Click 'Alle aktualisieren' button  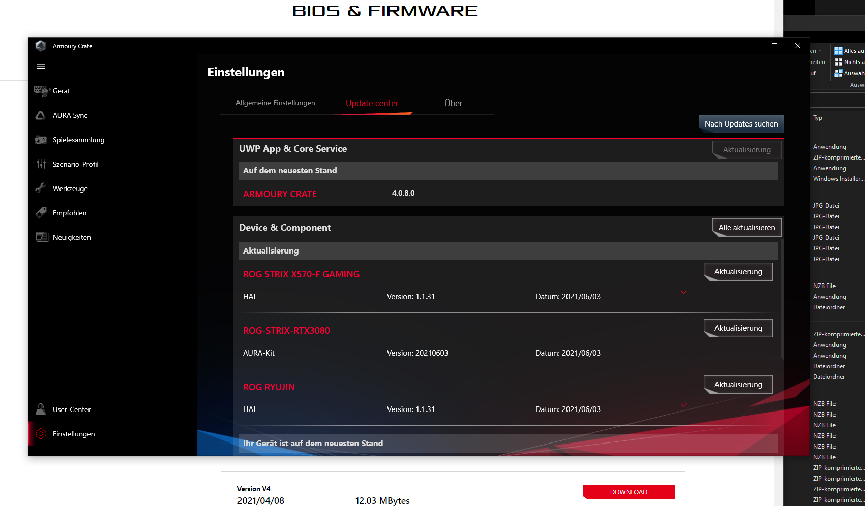[x=747, y=228]
